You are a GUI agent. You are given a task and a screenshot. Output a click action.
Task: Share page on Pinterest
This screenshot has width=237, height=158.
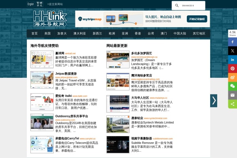[233, 68]
